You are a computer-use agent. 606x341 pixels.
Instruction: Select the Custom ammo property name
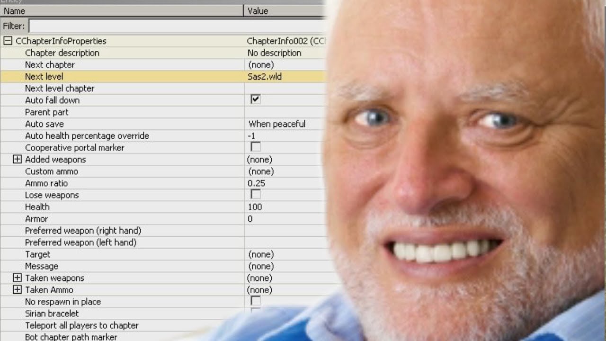coord(52,171)
